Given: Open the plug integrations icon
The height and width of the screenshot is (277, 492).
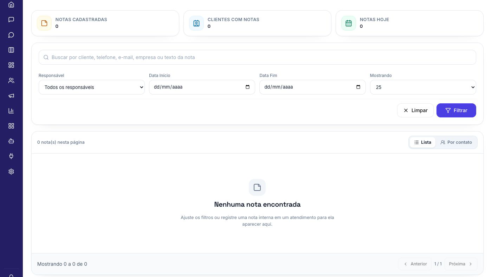Looking at the screenshot, I should tap(11, 156).
